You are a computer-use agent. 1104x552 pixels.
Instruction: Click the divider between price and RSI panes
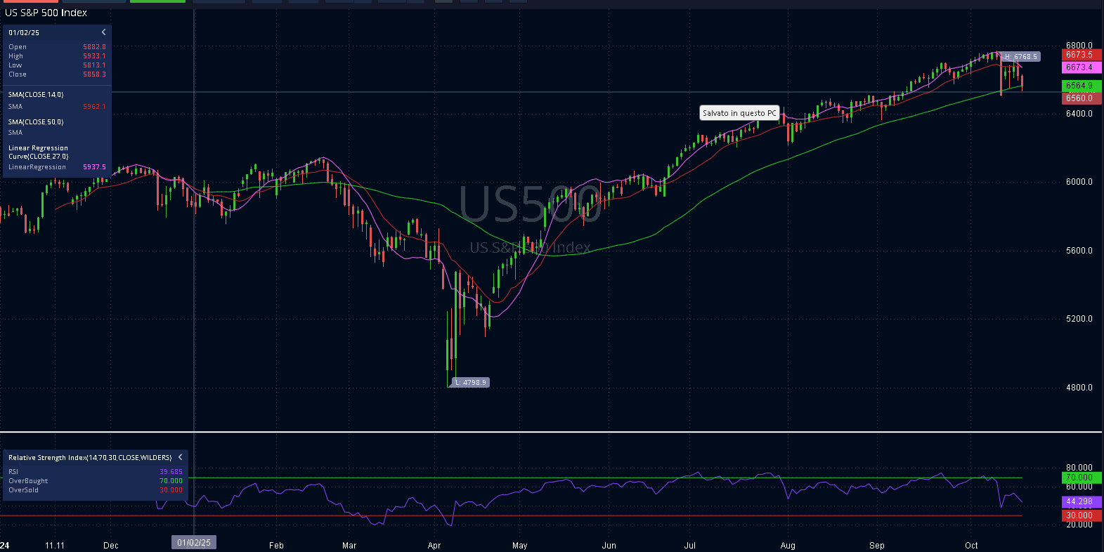click(551, 431)
